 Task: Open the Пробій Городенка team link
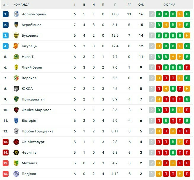click(38, 131)
